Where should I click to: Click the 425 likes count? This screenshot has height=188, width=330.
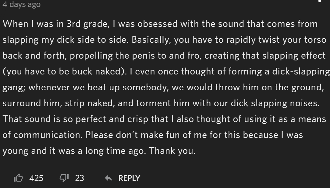[x=36, y=178]
